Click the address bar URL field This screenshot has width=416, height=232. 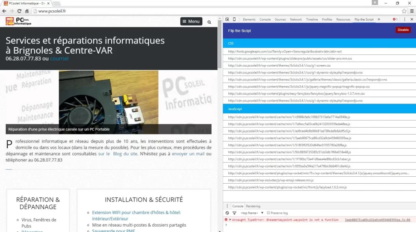218,11
